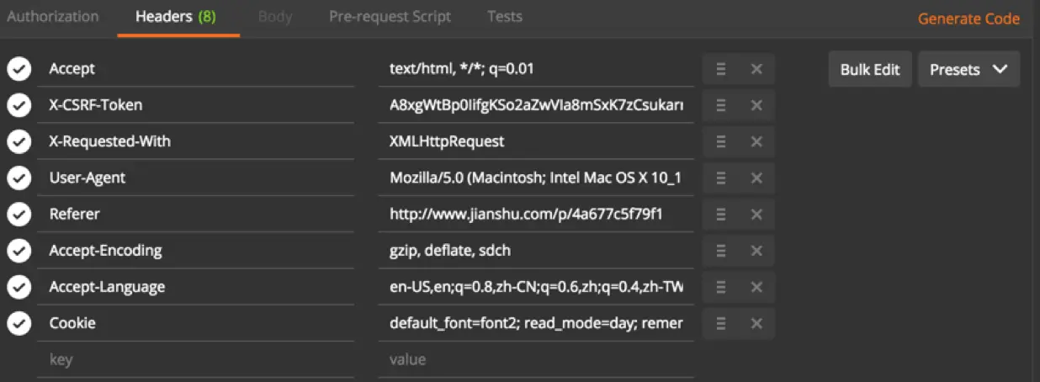Click the Generate Code link
This screenshot has height=382, width=1040.
(968, 19)
